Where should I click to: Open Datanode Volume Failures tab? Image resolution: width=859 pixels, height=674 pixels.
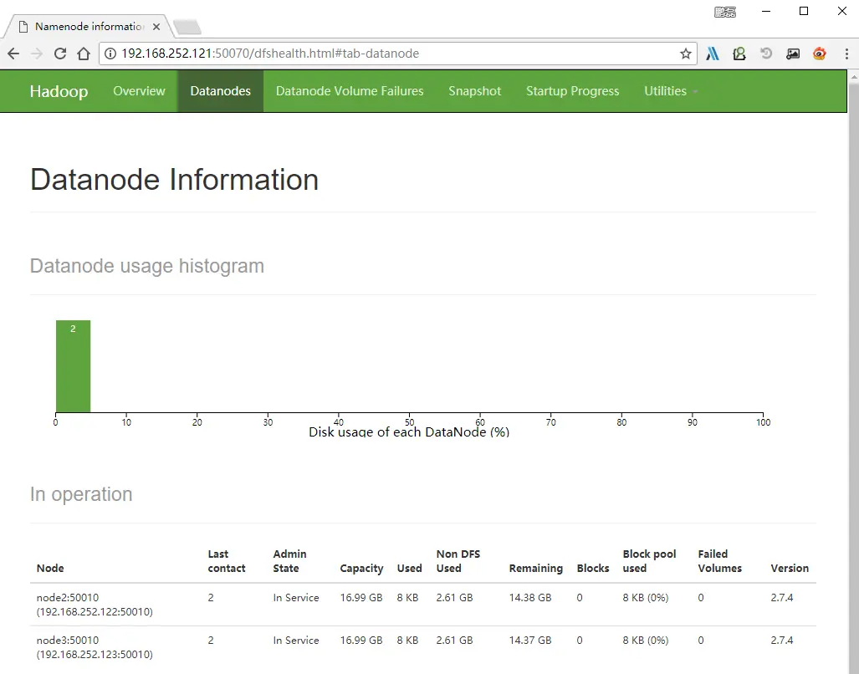pos(350,91)
